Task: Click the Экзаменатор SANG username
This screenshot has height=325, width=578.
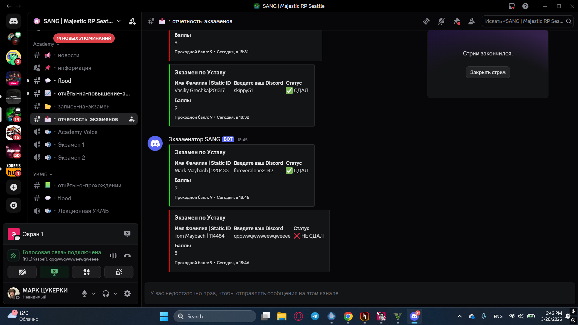Action: tap(194, 139)
